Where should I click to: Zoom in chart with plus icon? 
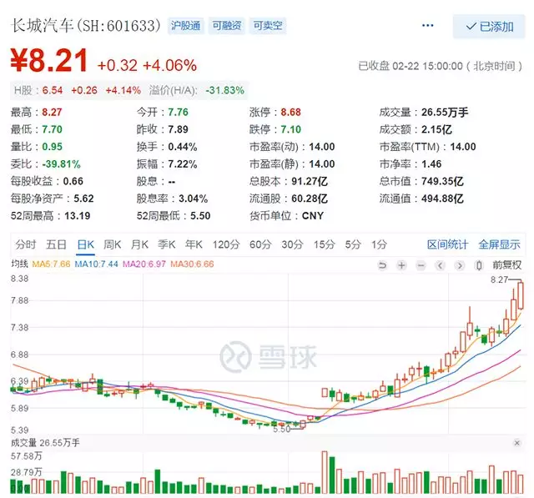click(x=402, y=265)
